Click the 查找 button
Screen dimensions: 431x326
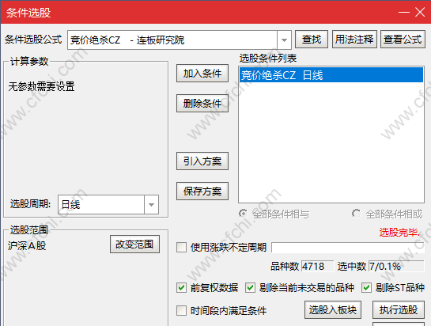coord(312,40)
